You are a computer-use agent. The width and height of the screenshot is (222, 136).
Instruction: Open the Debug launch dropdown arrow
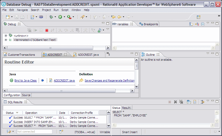[55, 17]
